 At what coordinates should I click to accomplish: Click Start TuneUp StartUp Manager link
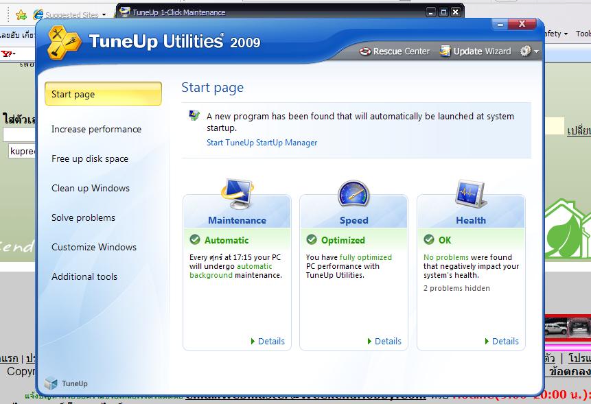tap(262, 143)
